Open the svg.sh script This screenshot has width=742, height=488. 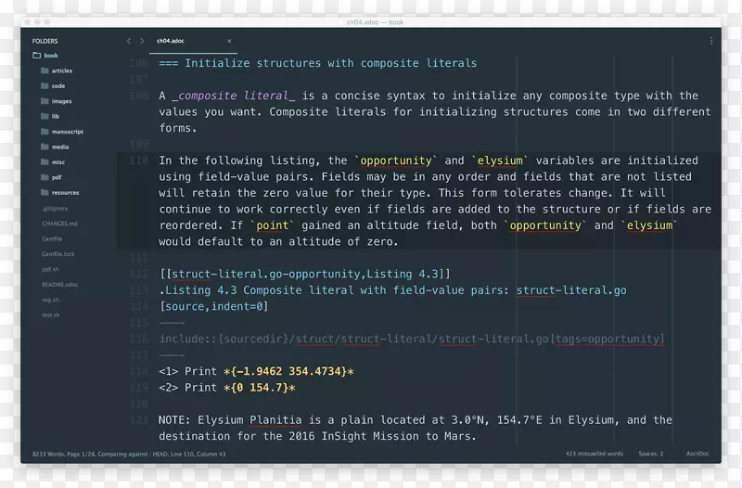coord(51,300)
